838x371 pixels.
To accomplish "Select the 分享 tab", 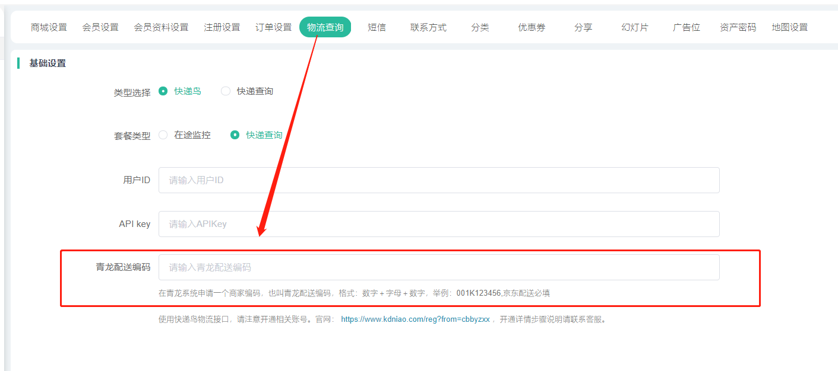I will [x=583, y=27].
